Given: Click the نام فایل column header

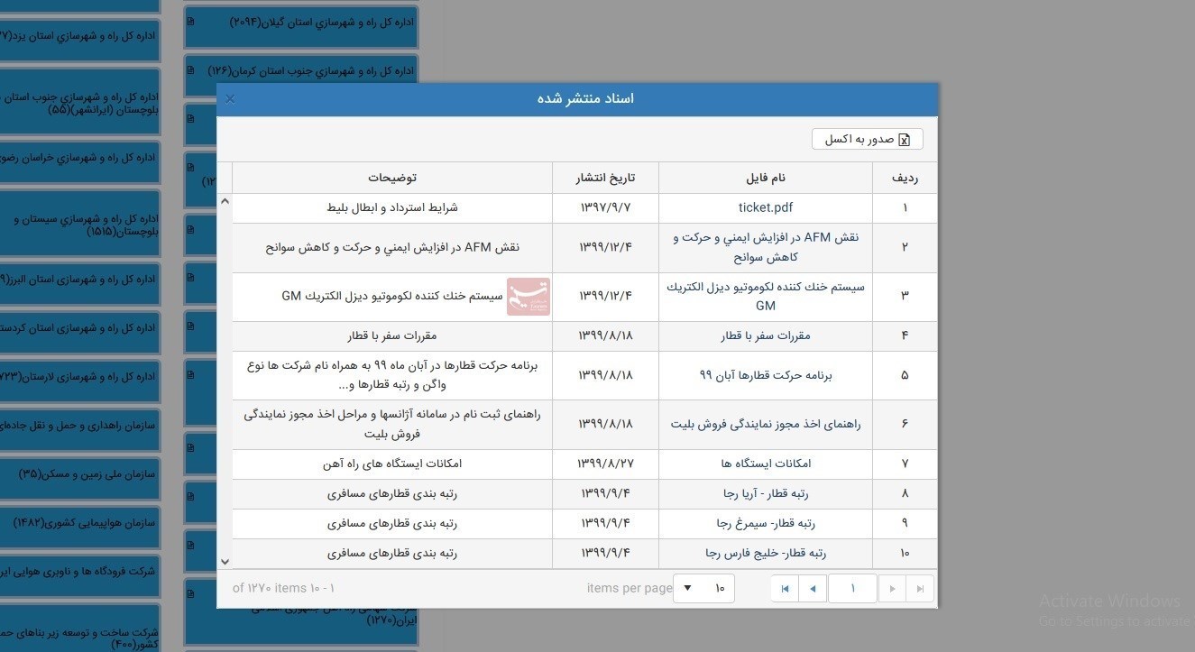Looking at the screenshot, I should 765,178.
